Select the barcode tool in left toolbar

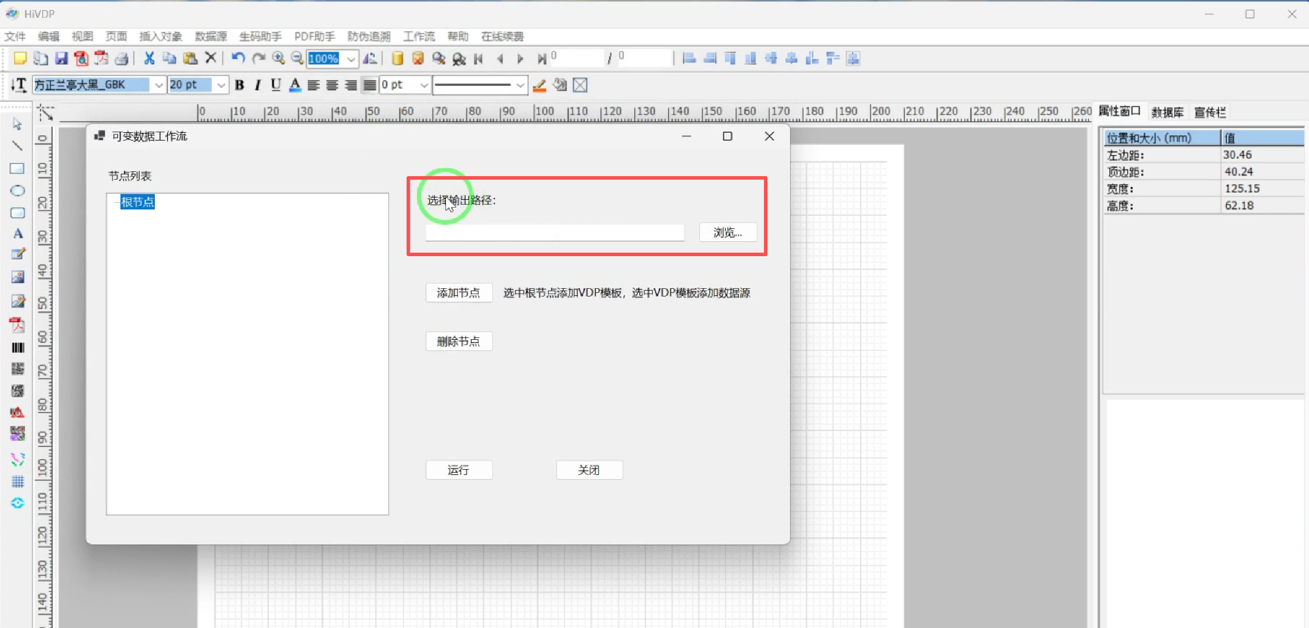pyautogui.click(x=18, y=348)
